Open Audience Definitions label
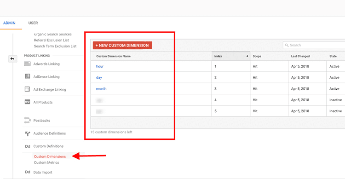Image resolution: width=345 pixels, height=179 pixels. [50, 133]
